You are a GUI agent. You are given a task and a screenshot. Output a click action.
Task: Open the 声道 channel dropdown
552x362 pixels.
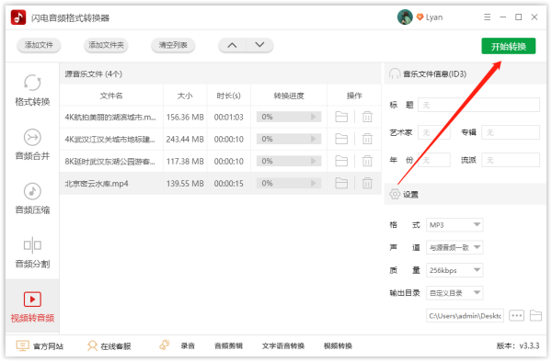(x=454, y=247)
